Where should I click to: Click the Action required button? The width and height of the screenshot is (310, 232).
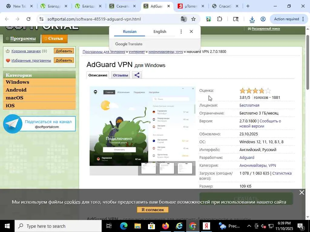289,19
